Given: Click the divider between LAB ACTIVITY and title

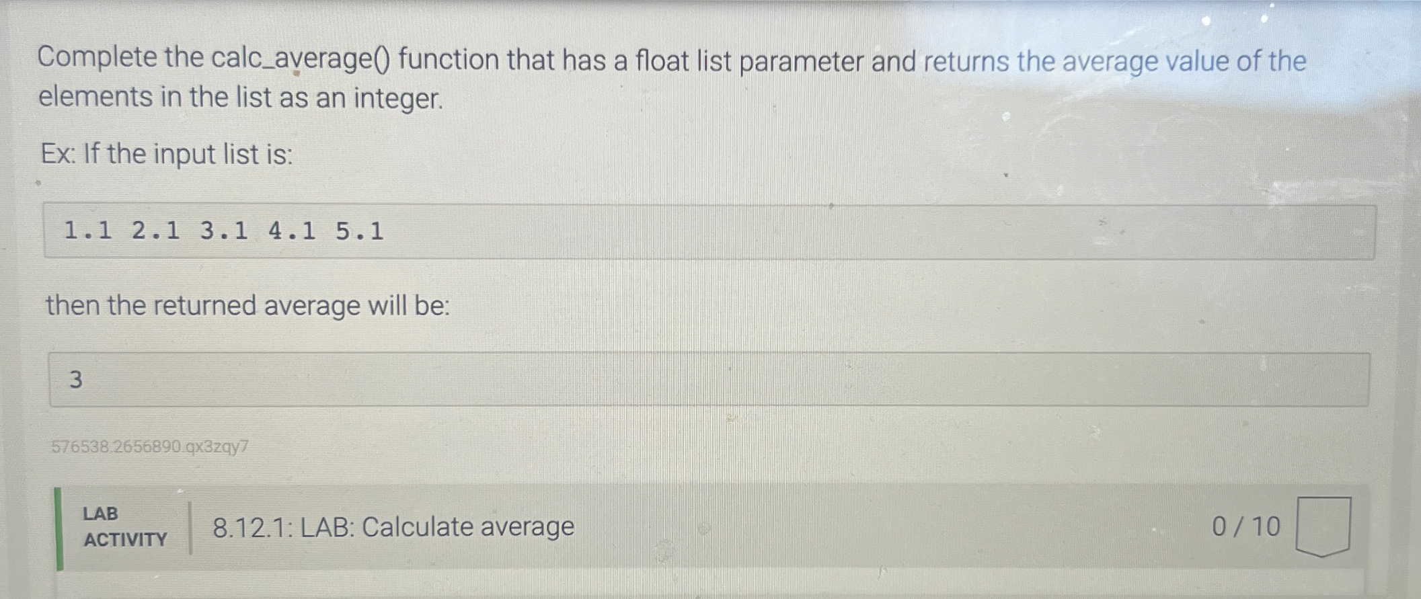Looking at the screenshot, I should pyautogui.click(x=192, y=526).
